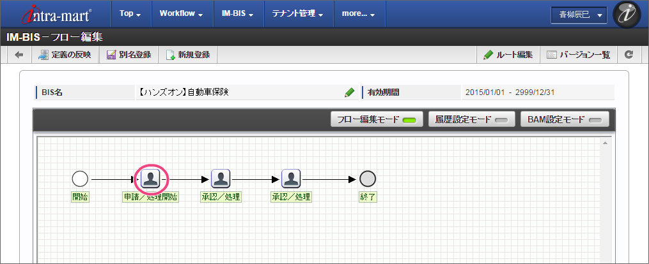This screenshot has height=264, width=649.
Task: Switch to 履歴設定モード
Action: (x=471, y=120)
